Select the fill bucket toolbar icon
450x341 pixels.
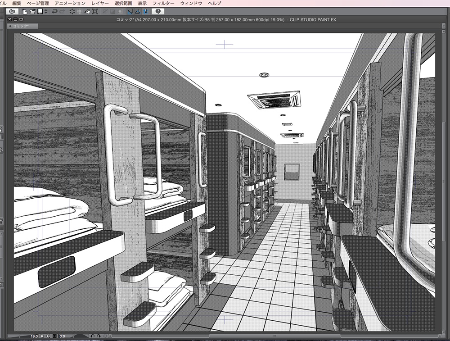coord(88,12)
